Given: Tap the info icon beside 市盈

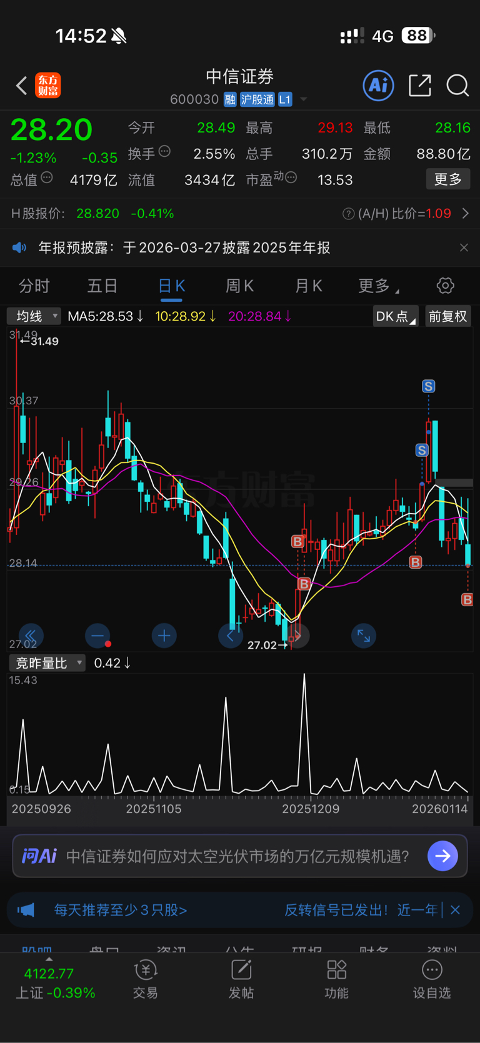Looking at the screenshot, I should (291, 178).
